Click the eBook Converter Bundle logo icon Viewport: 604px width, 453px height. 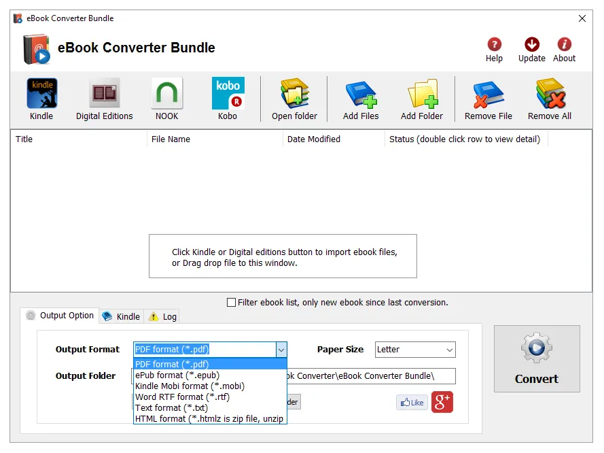36,49
